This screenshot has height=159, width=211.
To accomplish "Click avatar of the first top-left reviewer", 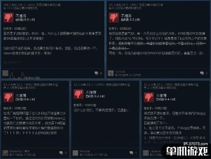I will (x=5, y=73).
